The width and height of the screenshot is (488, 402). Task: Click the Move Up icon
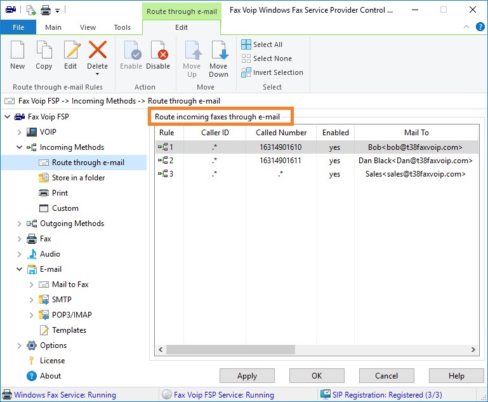click(194, 50)
